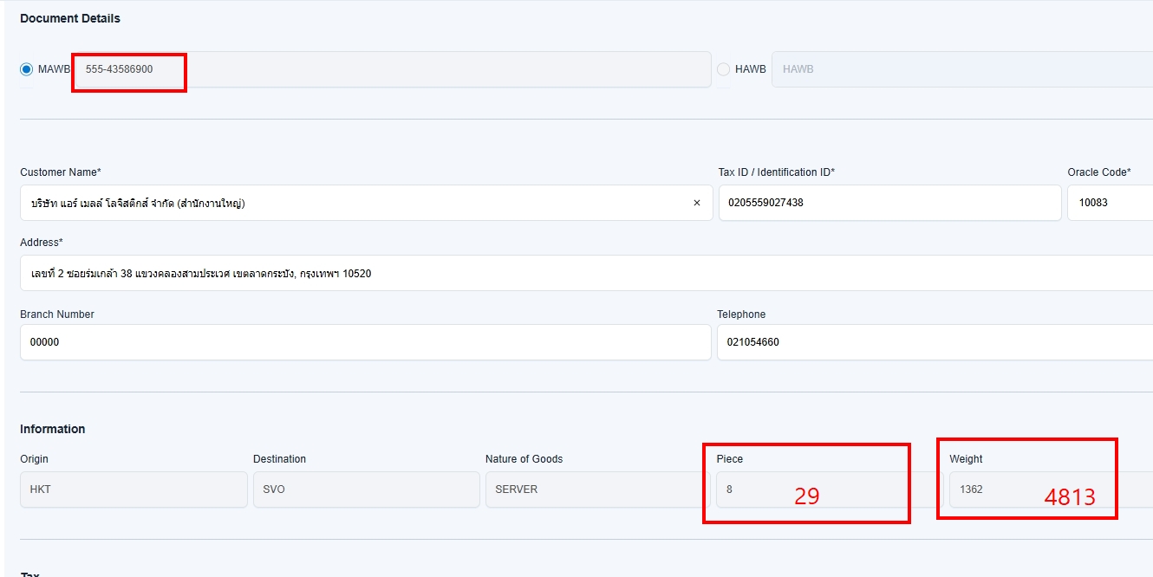1153x577 pixels.
Task: Click the Document Details section heading
Action: [x=70, y=18]
